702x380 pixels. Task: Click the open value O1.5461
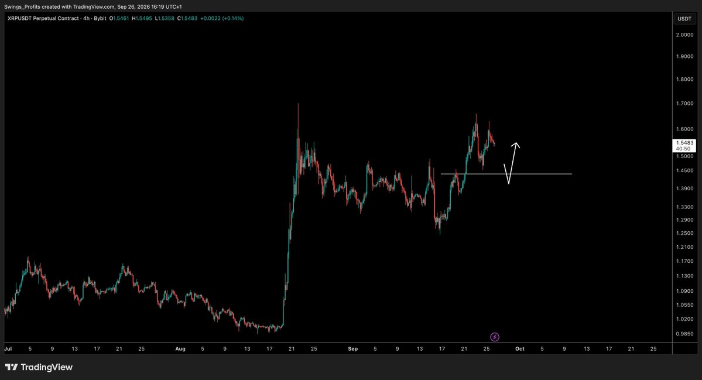[x=119, y=18]
